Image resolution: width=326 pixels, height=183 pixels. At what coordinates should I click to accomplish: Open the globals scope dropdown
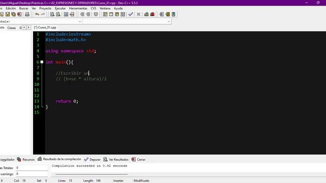tap(79, 21)
